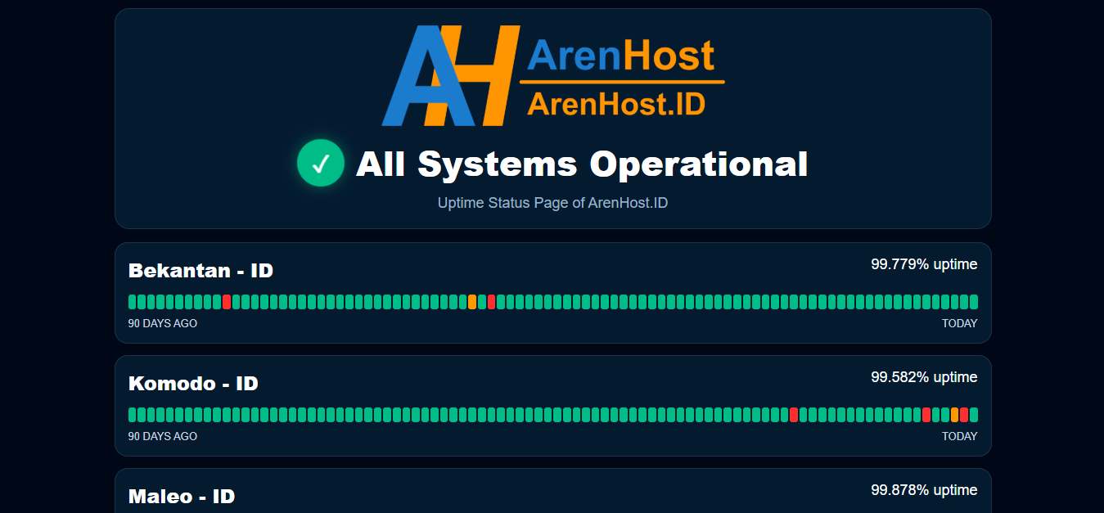Select the "All Systems Operational" heading
Viewport: 1104px width, 513px height.
[x=582, y=164]
